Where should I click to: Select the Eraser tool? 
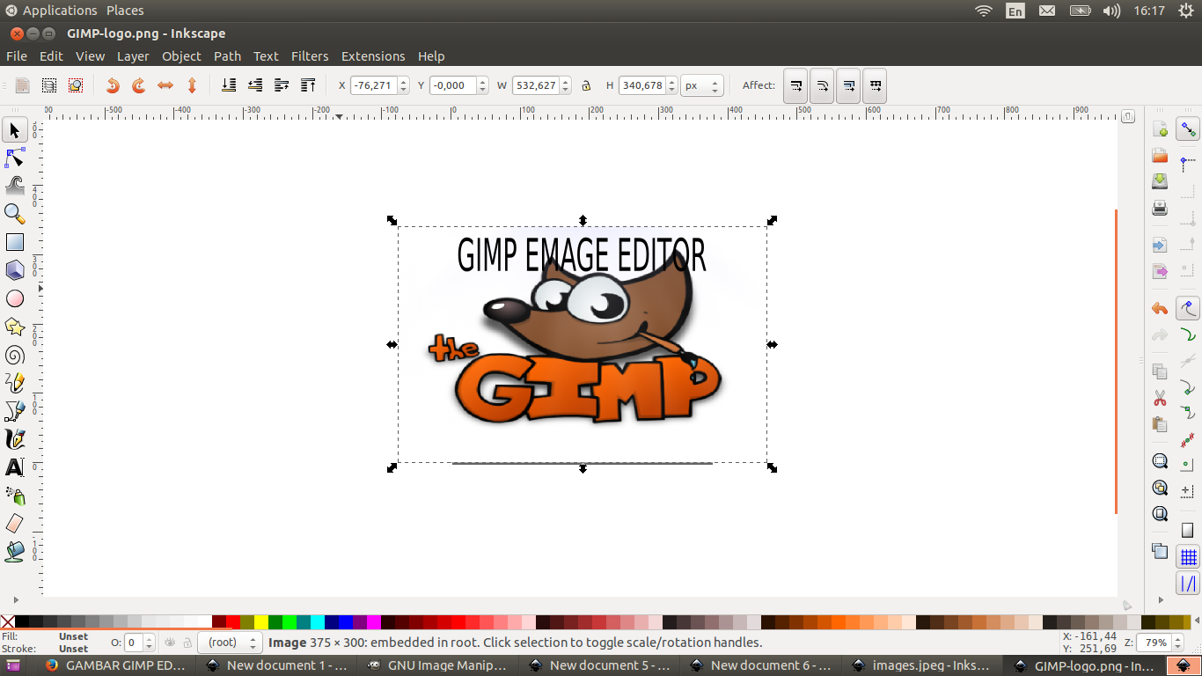(x=15, y=524)
